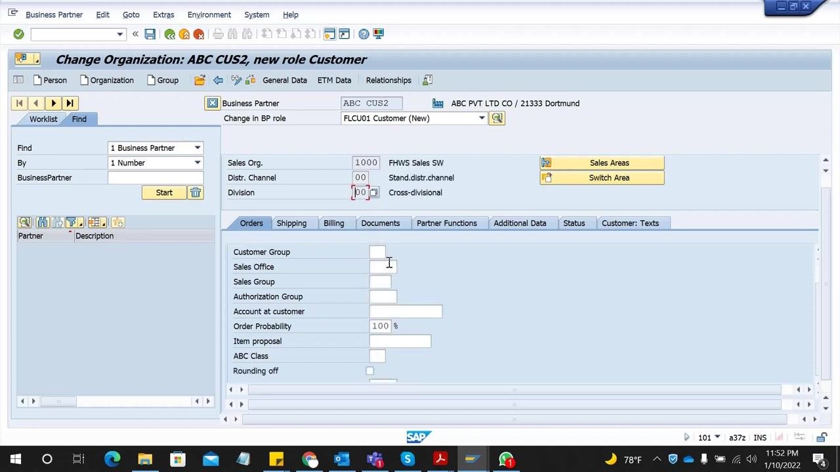Click the Relationships button
The width and height of the screenshot is (840, 472).
(388, 80)
